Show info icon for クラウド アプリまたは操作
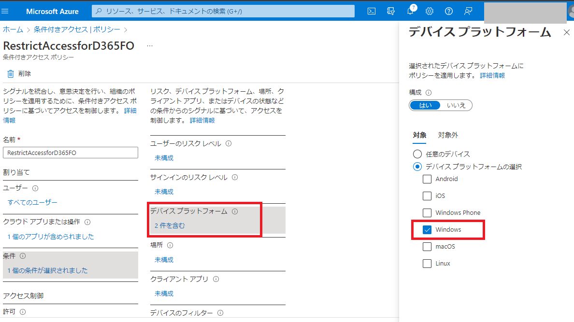 [x=87, y=222]
